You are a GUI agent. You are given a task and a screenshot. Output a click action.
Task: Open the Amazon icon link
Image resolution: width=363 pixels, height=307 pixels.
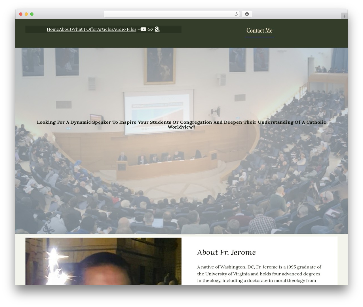157,29
